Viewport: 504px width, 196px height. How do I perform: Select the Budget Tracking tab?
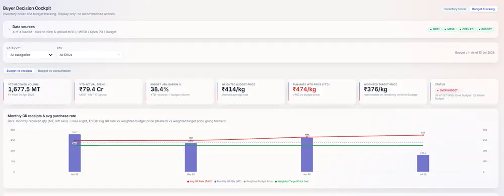pyautogui.click(x=483, y=9)
